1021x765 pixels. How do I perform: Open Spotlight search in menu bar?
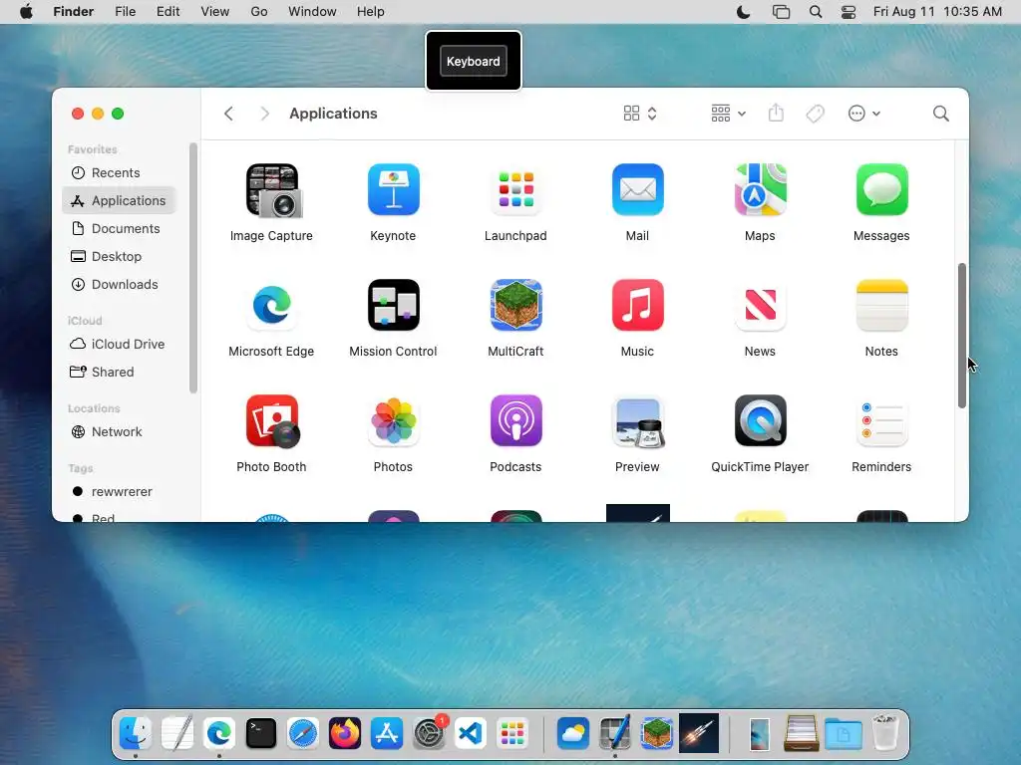coord(816,12)
